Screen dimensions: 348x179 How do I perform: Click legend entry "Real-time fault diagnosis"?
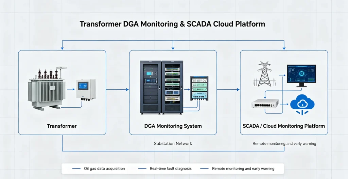click(x=171, y=168)
